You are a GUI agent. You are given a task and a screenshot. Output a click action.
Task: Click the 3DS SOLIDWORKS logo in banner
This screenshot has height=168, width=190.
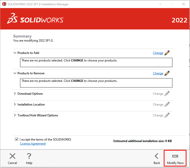point(35,18)
